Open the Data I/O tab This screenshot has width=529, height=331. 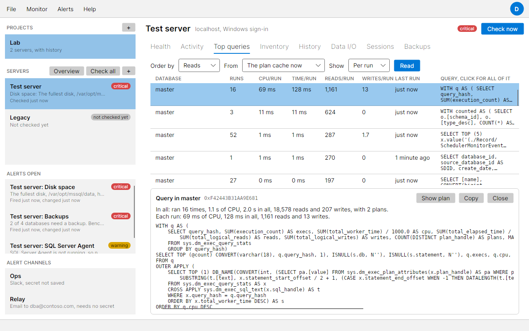point(344,46)
